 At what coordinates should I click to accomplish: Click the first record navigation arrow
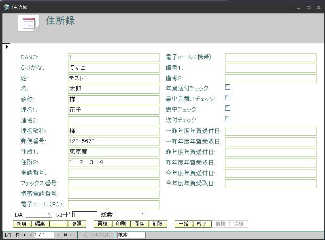(x=24, y=235)
